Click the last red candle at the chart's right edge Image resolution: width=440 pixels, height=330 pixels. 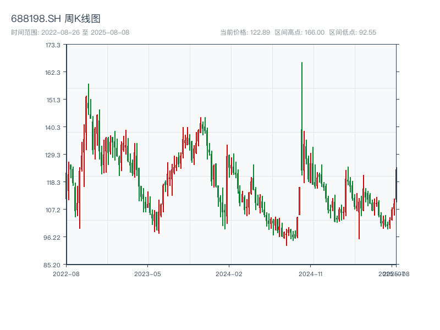tap(396, 185)
